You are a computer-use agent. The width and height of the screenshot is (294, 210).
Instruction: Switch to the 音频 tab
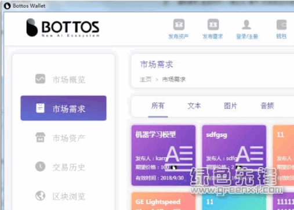(x=267, y=106)
